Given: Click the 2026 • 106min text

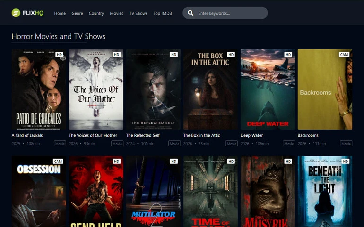Looking at the screenshot, I should (x=254, y=144).
